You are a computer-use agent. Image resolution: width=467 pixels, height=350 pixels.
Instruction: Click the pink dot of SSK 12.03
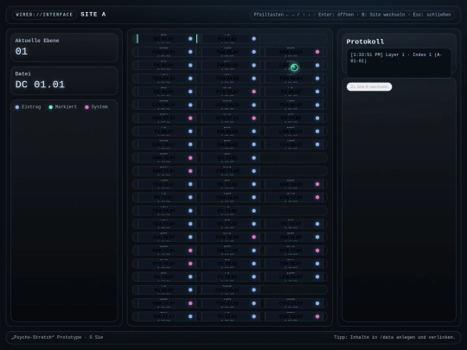pos(317,184)
